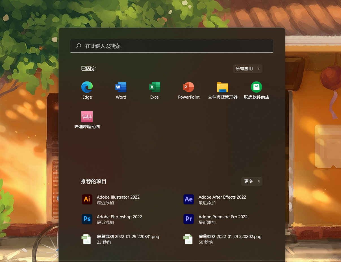Viewport: 341px width, 262px height.
Task: Click the PowerPoint label text
Action: (189, 97)
